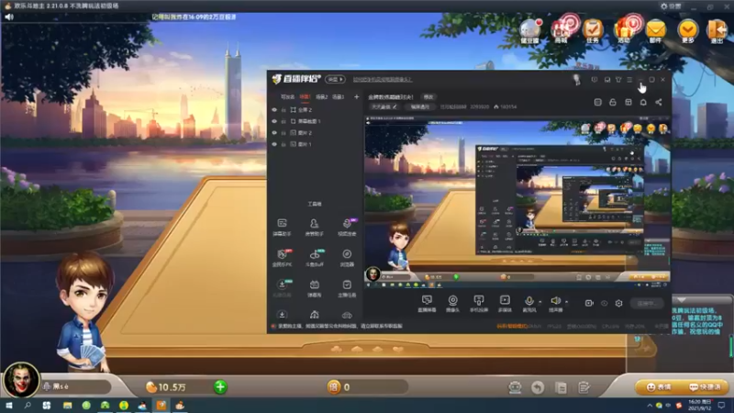Screen dimensions: 734x413
Task: Open the room manager assistant tool
Action: click(314, 227)
